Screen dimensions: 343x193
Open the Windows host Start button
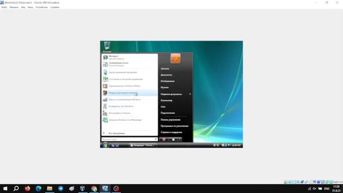pyautogui.click(x=5, y=188)
